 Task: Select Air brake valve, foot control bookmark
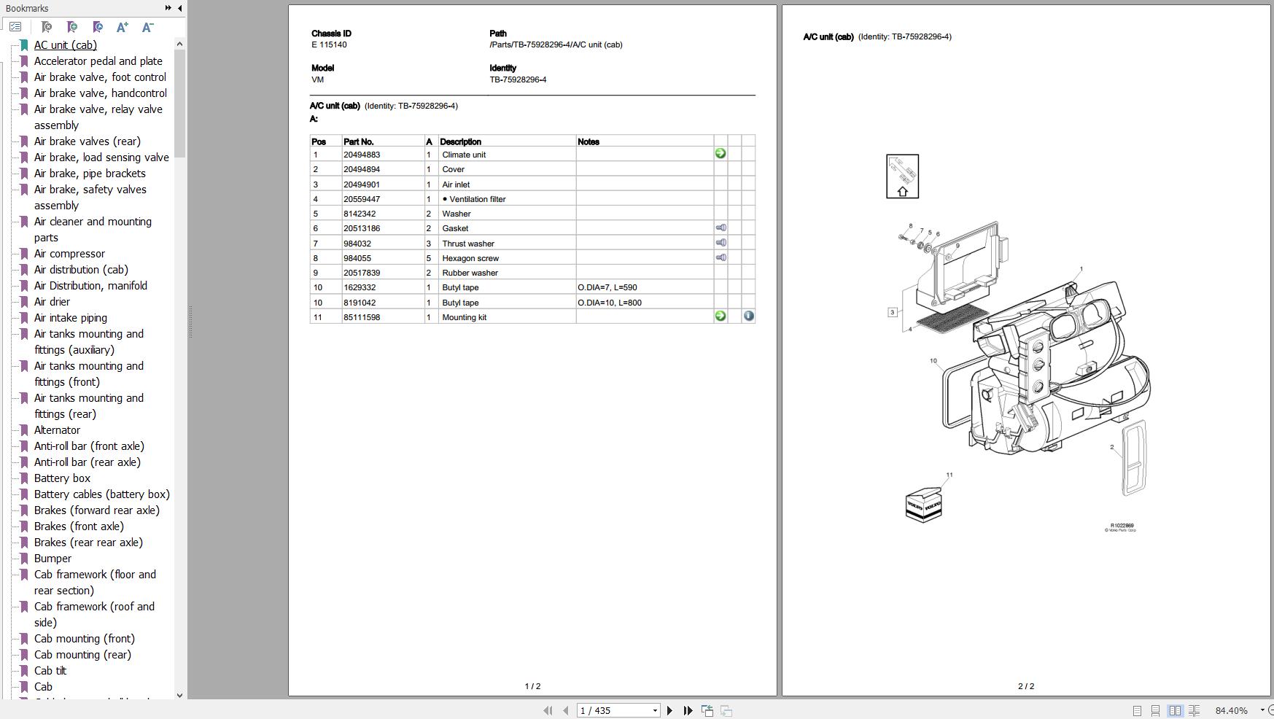click(x=100, y=77)
